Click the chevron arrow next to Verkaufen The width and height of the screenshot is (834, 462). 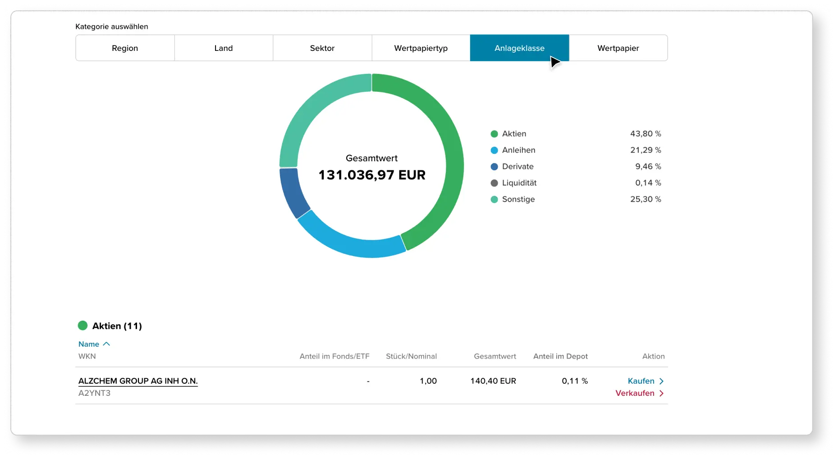pos(661,393)
